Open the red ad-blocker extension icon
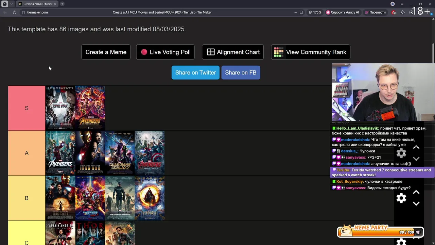The height and width of the screenshot is (245, 435). [394, 12]
